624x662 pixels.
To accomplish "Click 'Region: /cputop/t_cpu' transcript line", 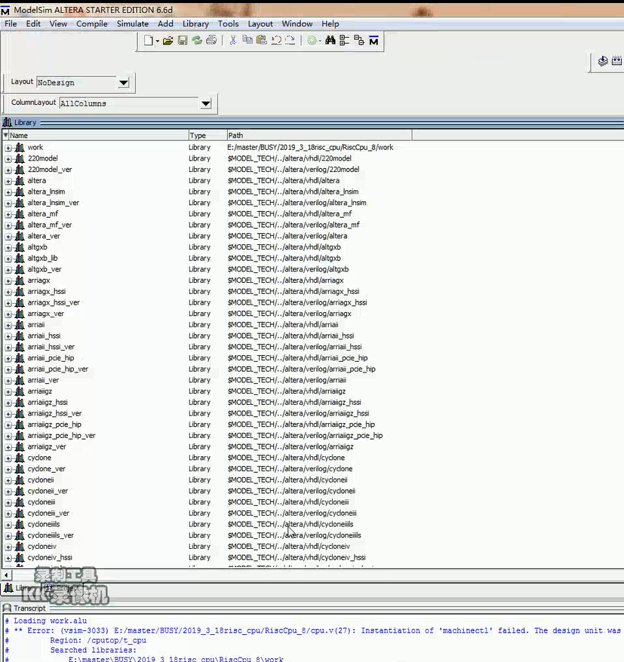I will [98, 640].
